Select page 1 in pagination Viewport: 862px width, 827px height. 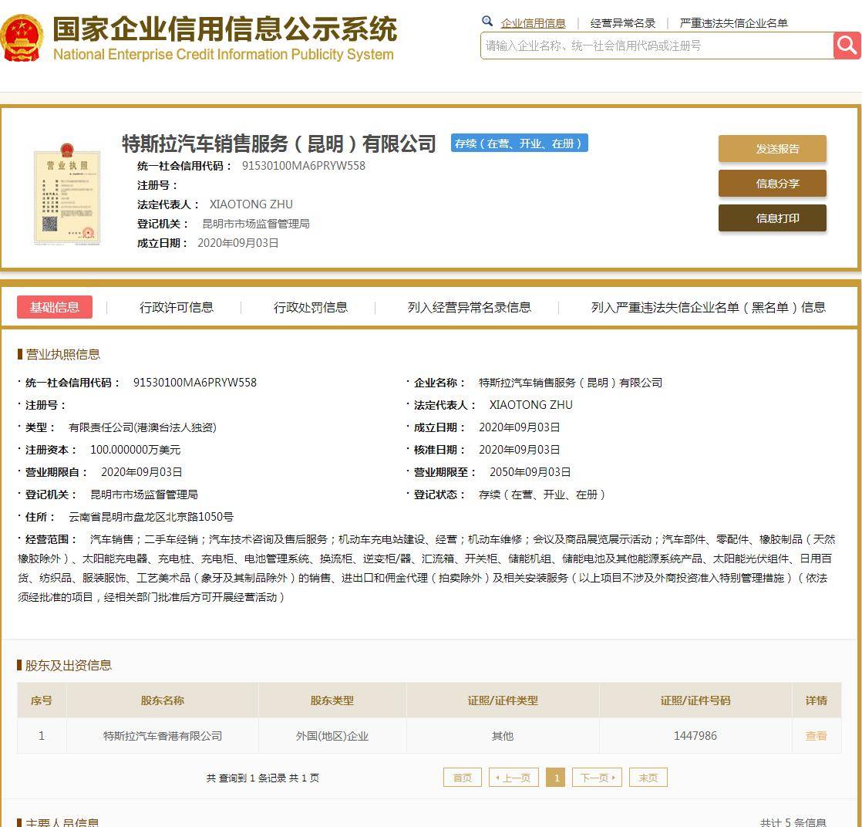pyautogui.click(x=556, y=778)
